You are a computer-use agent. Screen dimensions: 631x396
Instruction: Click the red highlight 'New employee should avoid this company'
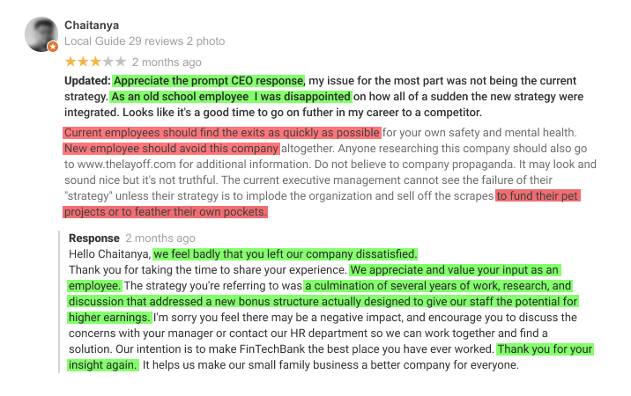(171, 149)
